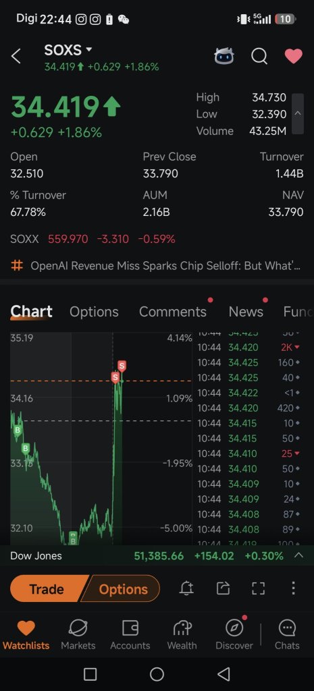This screenshot has width=314, height=691.
Task: Switch to the Options tab
Action: point(94,312)
